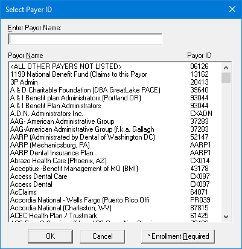The height and width of the screenshot is (249, 242).
Task: Click the Cancel button
Action: pyautogui.click(x=103, y=236)
